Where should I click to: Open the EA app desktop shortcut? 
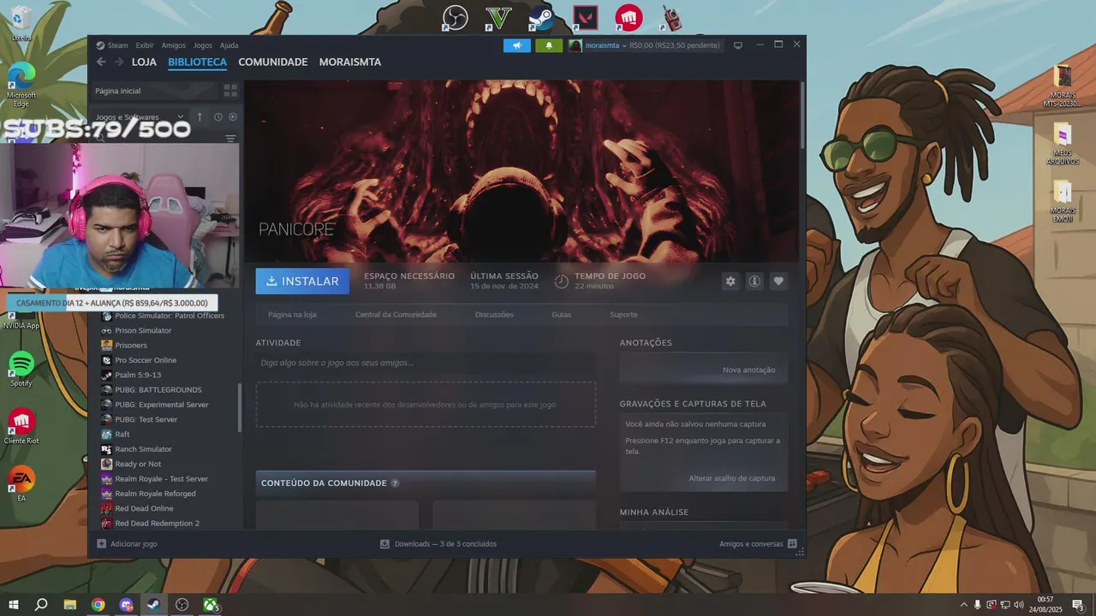pos(21,483)
